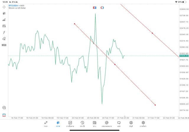189x132 pixels.
Task: Open the candlestick chart type icon
Action: pyautogui.click(x=4, y=13)
